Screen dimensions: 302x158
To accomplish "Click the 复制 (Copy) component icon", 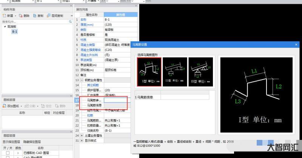I will click(x=35, y=16).
